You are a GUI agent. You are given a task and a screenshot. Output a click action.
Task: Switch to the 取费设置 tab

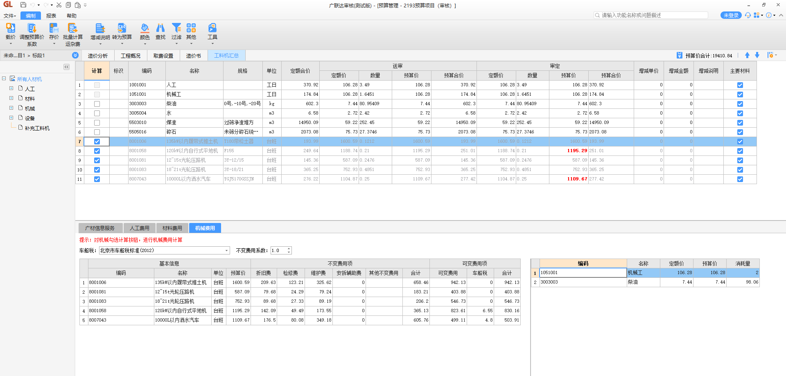163,56
